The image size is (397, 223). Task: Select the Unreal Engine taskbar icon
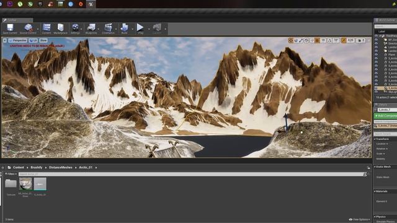91,4
